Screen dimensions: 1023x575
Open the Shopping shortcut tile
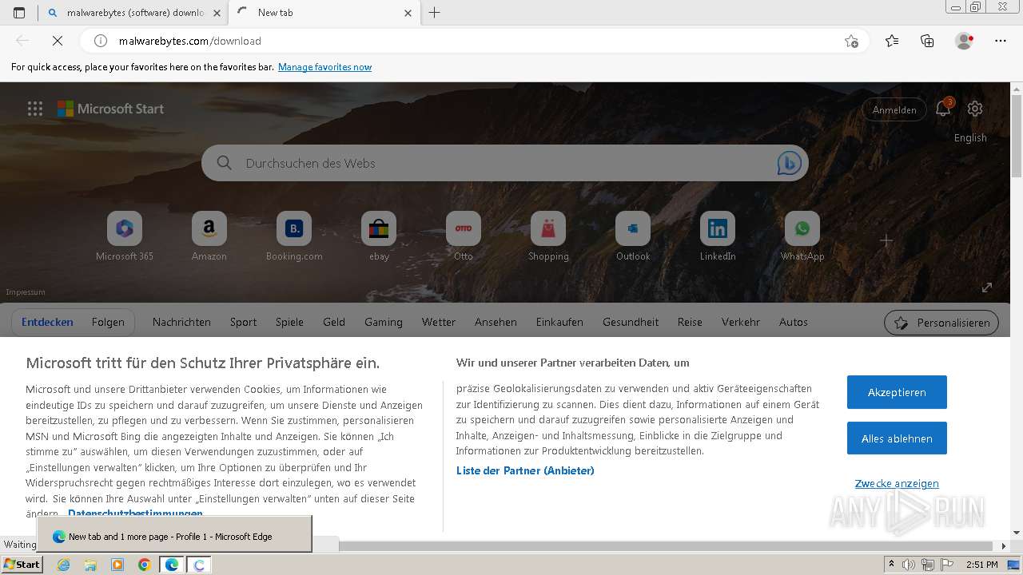click(x=548, y=236)
